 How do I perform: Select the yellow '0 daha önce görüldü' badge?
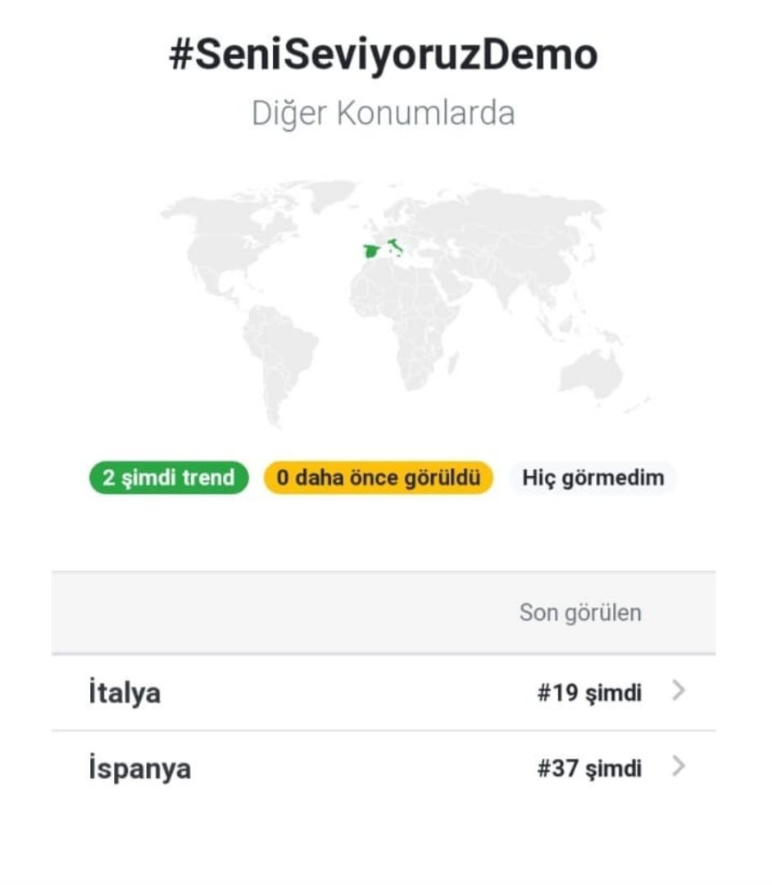(x=378, y=478)
